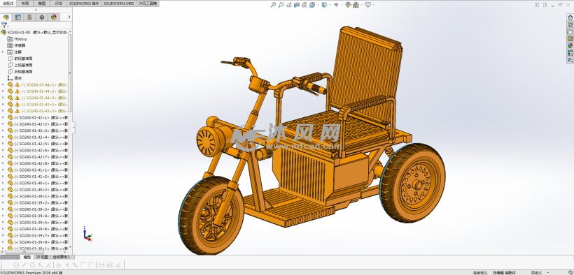Click the View Orientation cube icon
The width and height of the screenshot is (574, 275).
tap(311, 5)
